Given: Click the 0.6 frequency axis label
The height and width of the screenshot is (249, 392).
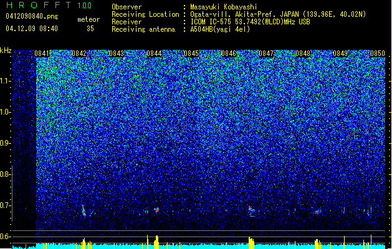Looking at the screenshot, I should [x=5, y=237].
